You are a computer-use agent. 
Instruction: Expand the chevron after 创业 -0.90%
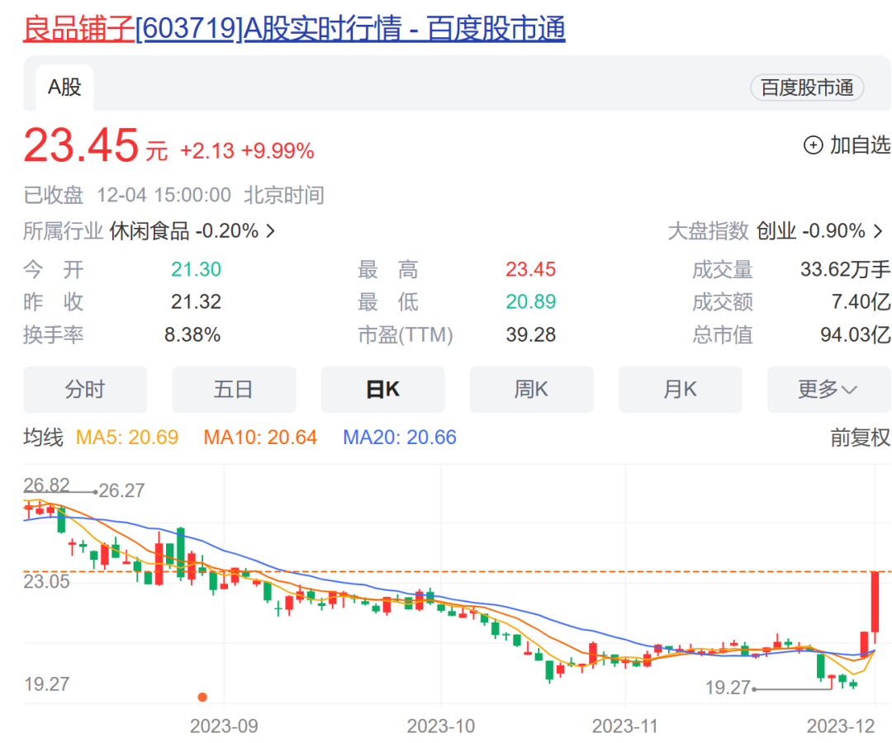click(878, 231)
